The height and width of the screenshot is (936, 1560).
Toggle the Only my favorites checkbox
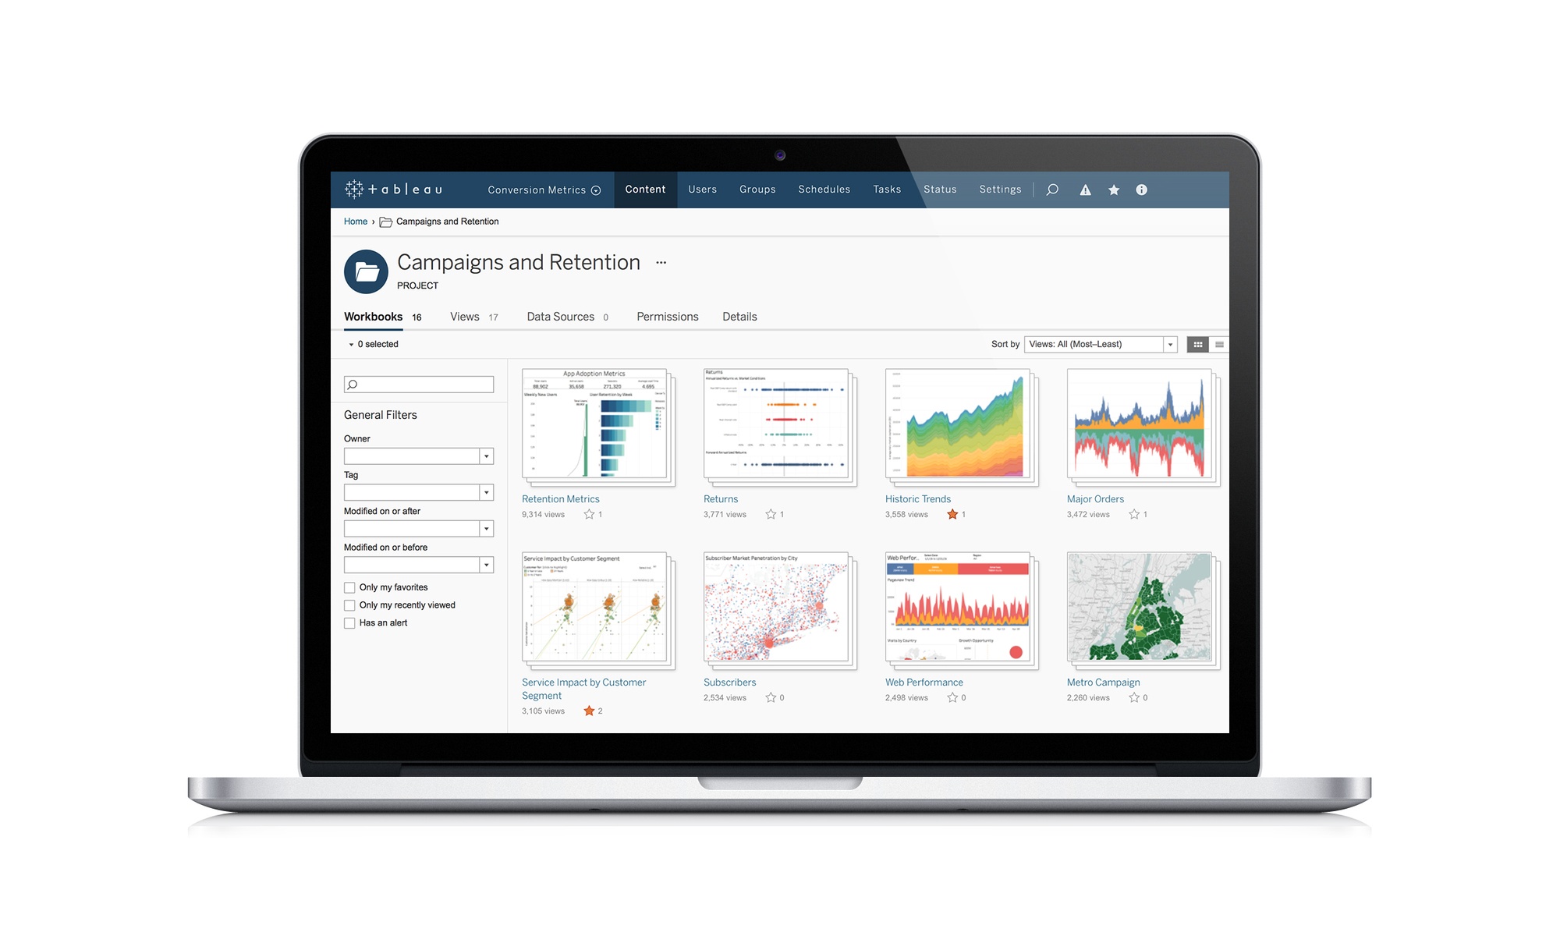click(x=349, y=587)
